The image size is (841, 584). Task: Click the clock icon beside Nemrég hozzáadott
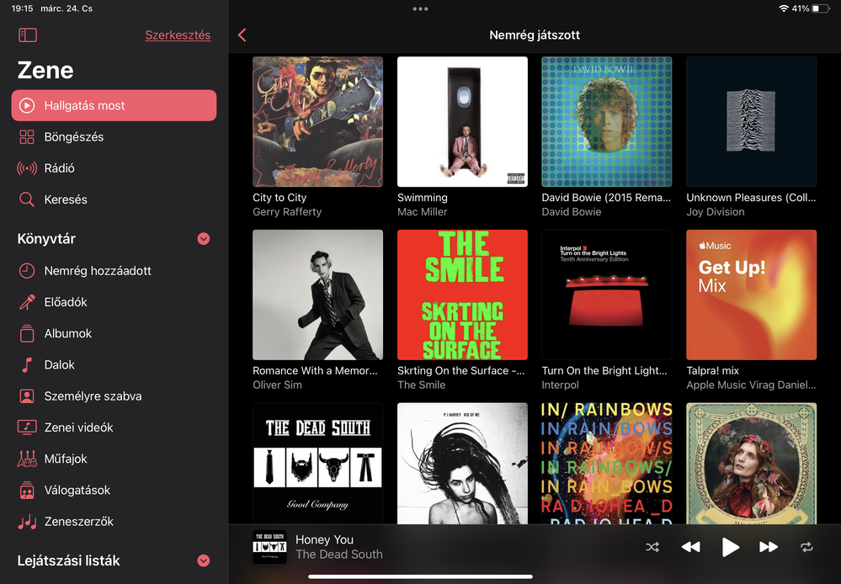[27, 271]
